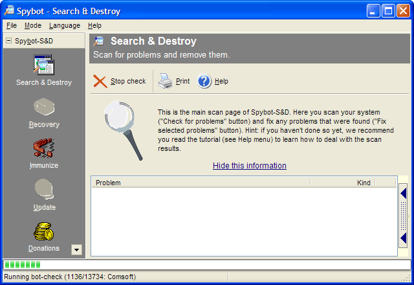Open the Help menu in menu bar

coord(94,25)
